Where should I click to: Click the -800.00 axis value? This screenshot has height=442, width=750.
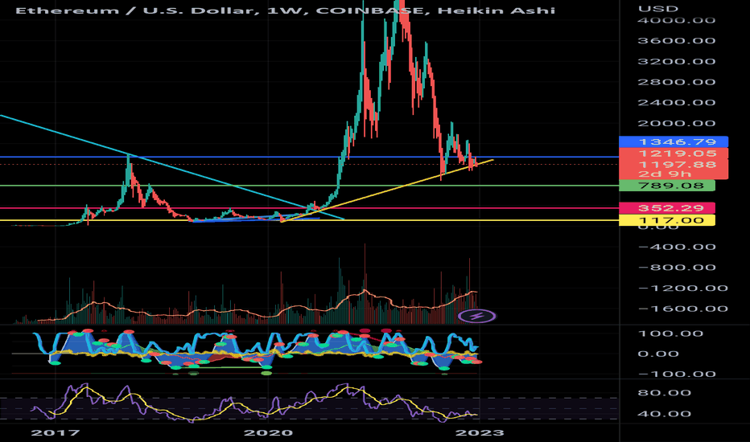pyautogui.click(x=676, y=268)
